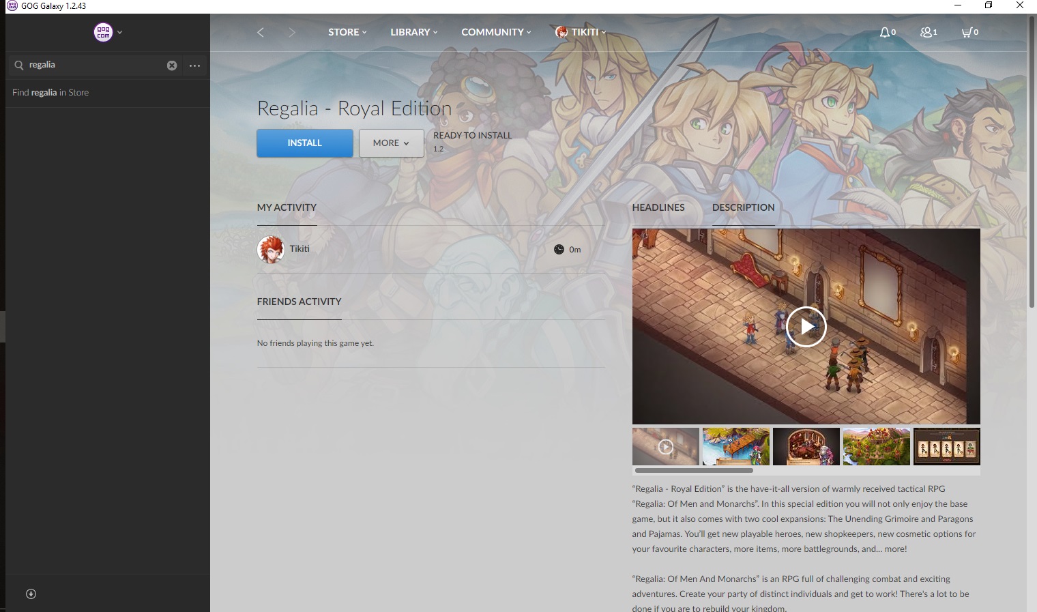Switch to the DESCRIPTION tab
The width and height of the screenshot is (1037, 612).
tap(744, 207)
